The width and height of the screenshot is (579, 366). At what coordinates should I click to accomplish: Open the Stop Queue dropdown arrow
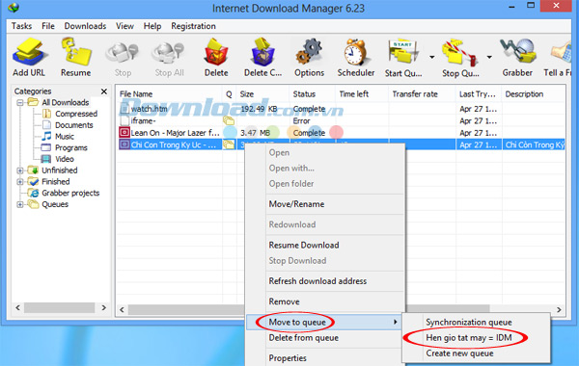tap(489, 57)
